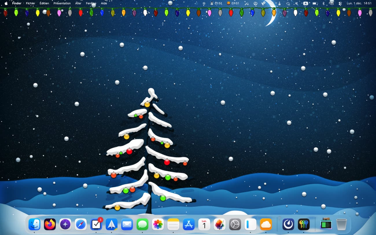Open System Settings from the Dock
376x235 pixels.
tap(235, 224)
